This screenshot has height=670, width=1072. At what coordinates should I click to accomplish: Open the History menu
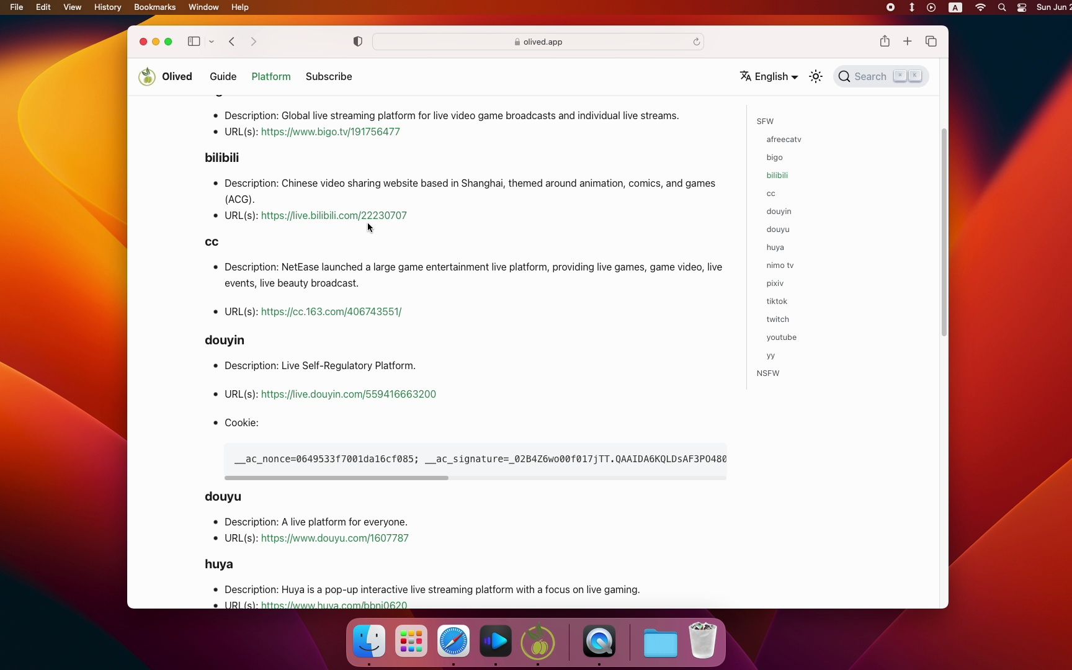tap(108, 7)
